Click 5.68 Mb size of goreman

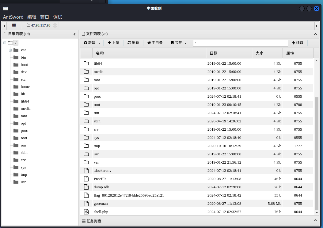(274, 204)
